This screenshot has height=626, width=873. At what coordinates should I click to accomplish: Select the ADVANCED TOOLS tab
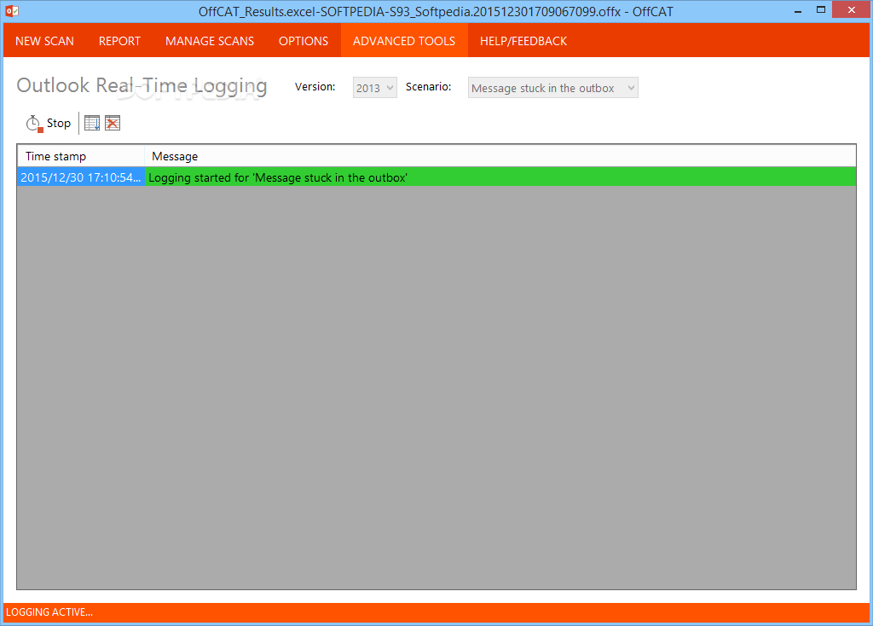pos(404,41)
